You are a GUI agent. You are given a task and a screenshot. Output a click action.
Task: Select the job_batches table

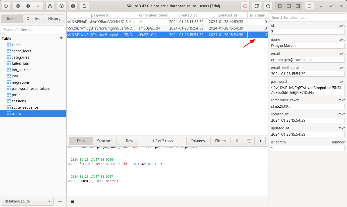(33, 70)
